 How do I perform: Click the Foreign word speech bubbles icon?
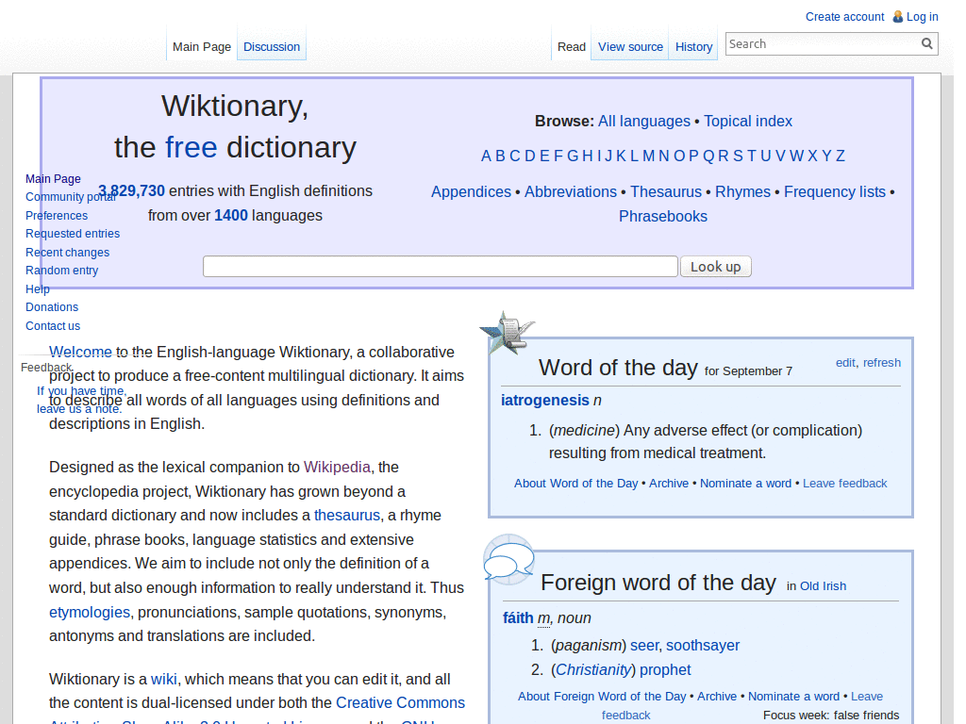pyautogui.click(x=508, y=559)
